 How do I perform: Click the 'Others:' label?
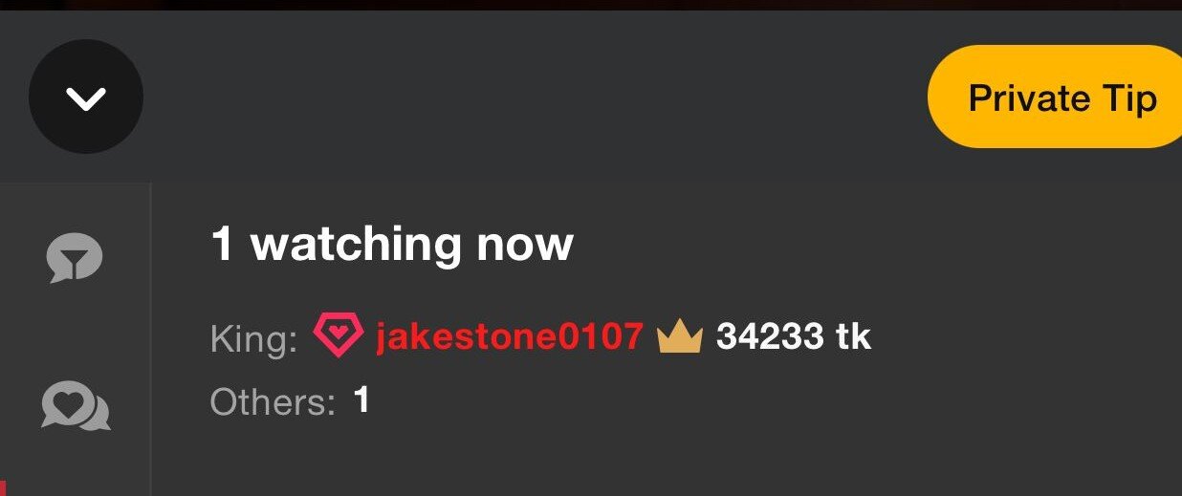[x=273, y=402]
